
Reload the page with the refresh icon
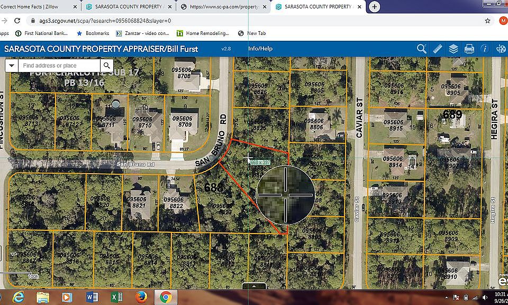(x=17, y=21)
